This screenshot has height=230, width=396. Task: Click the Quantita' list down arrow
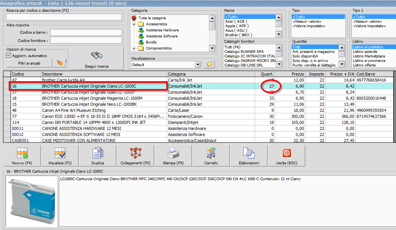point(342,64)
